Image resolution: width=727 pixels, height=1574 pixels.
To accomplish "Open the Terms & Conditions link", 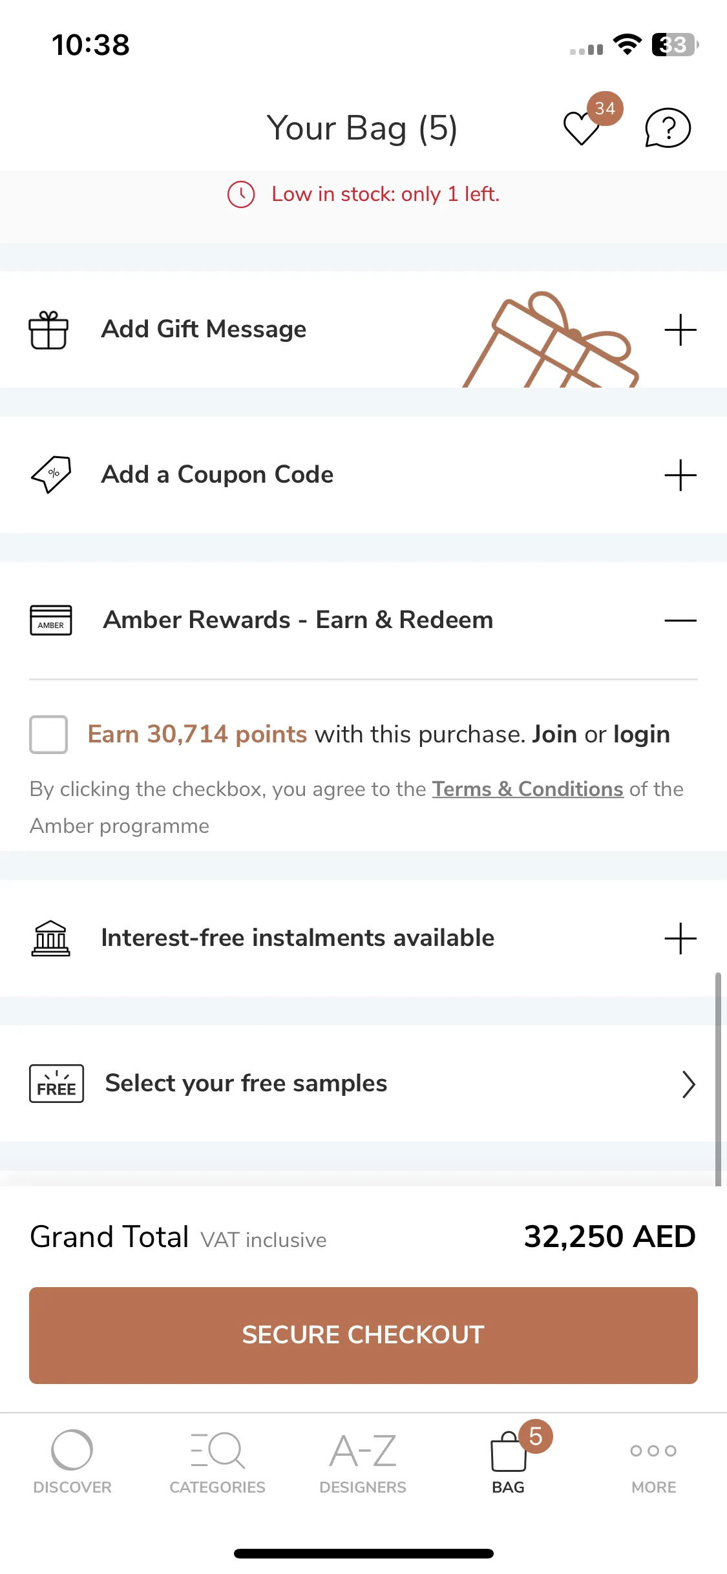I will (528, 789).
